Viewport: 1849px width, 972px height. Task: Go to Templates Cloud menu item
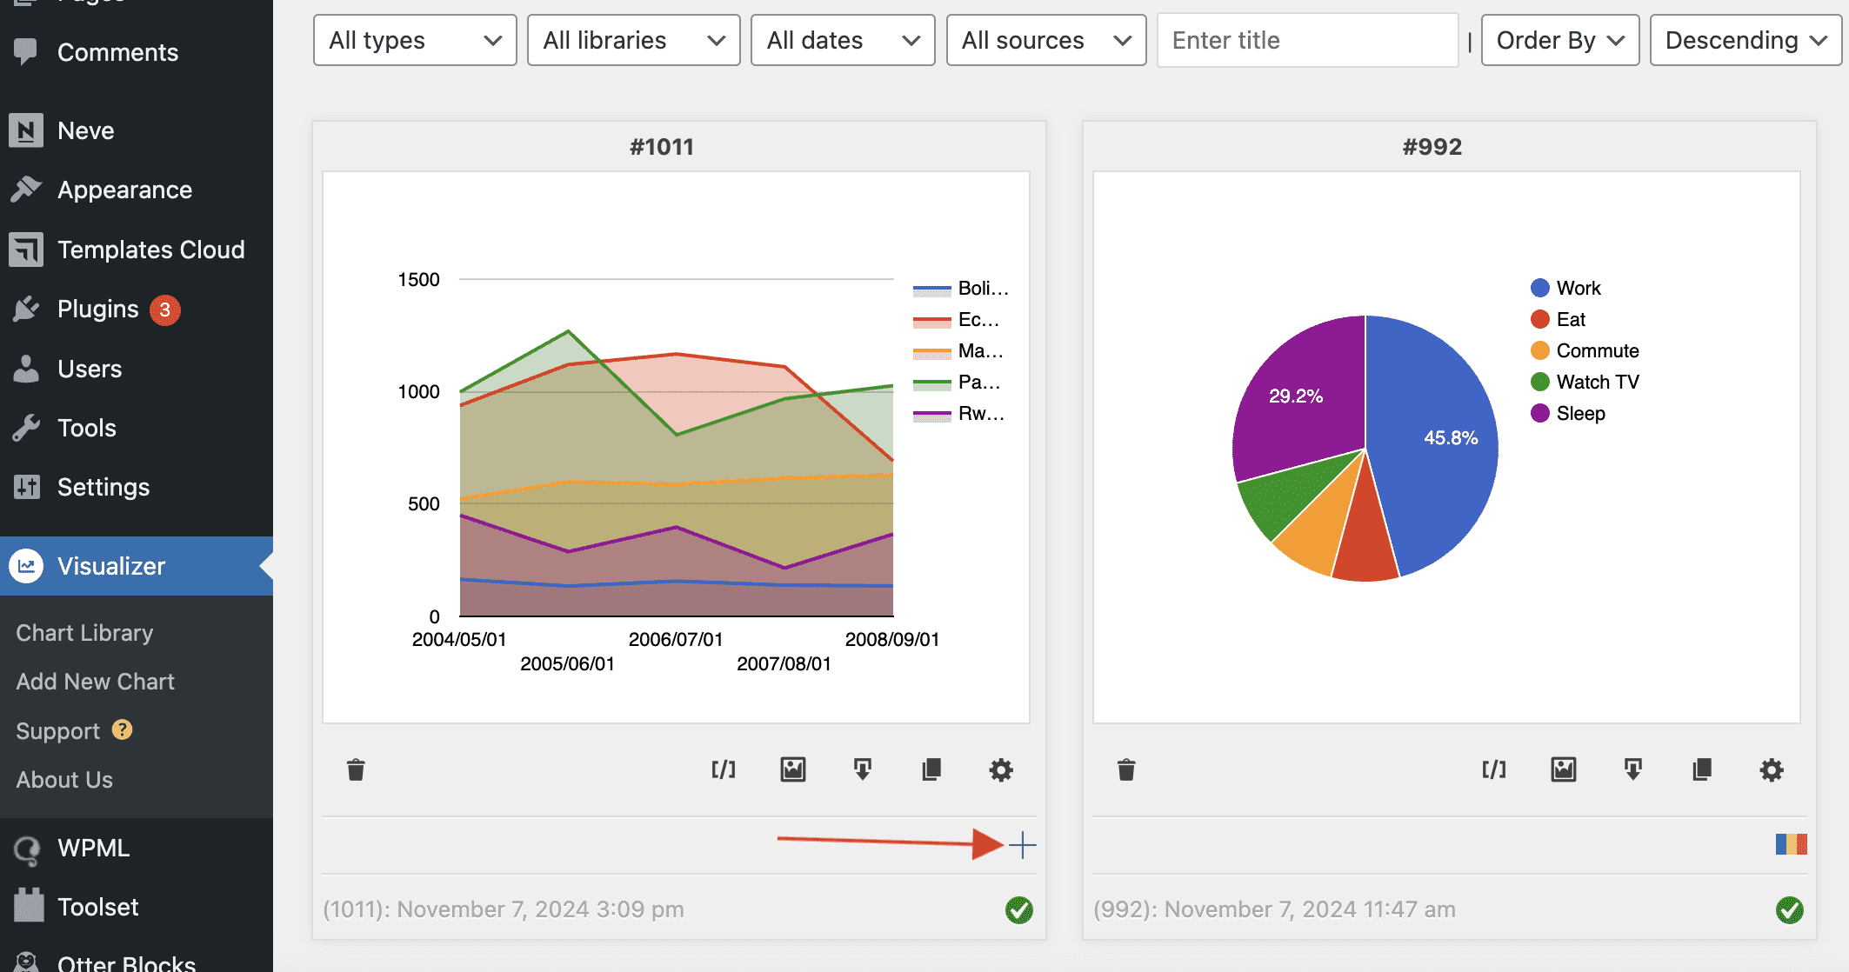point(150,250)
